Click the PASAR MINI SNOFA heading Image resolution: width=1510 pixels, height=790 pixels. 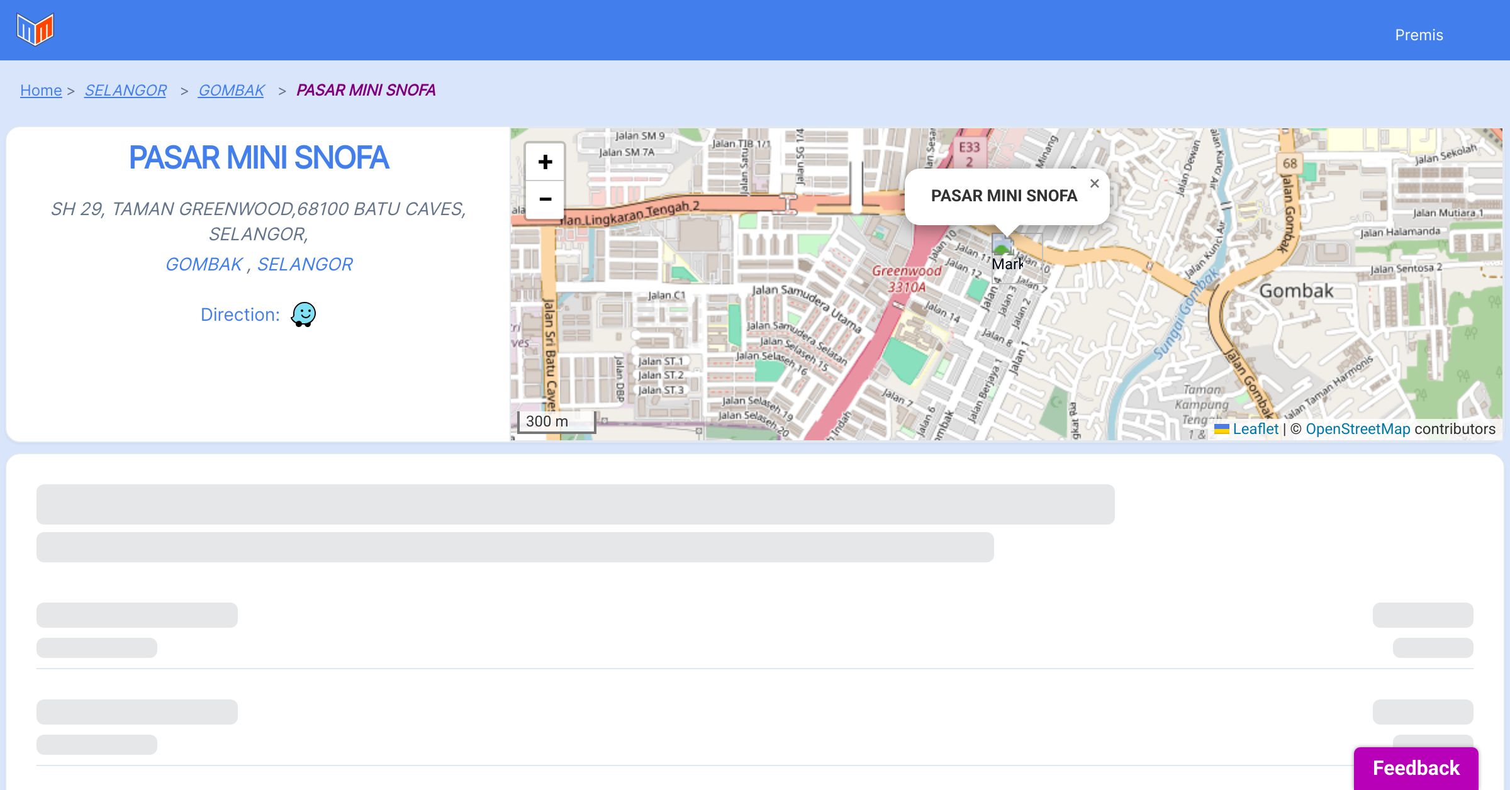coord(259,157)
